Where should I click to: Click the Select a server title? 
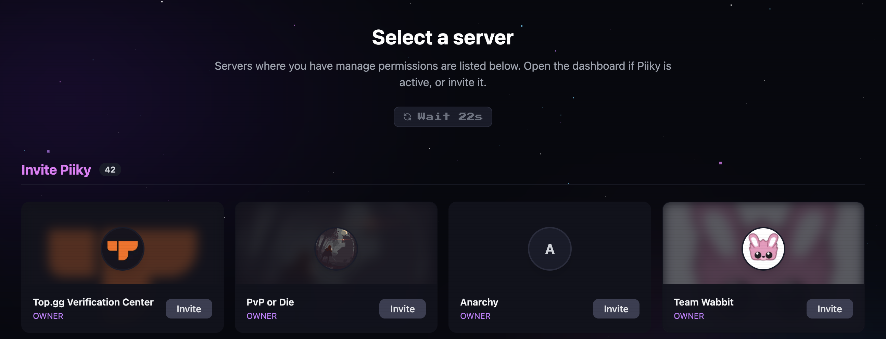[443, 37]
